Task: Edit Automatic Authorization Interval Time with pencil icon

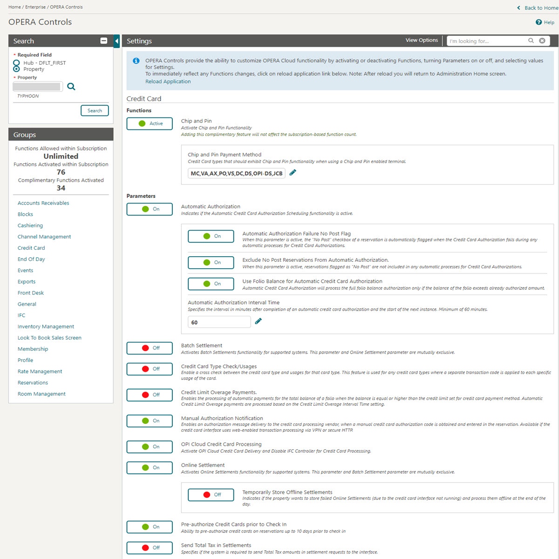Action: coord(258,321)
